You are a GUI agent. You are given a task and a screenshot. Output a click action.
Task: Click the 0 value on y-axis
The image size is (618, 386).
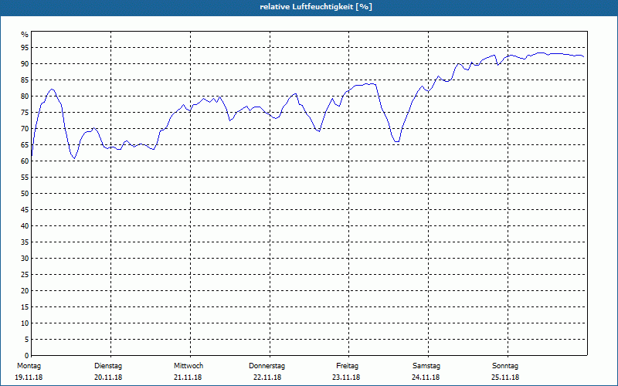[x=26, y=356]
